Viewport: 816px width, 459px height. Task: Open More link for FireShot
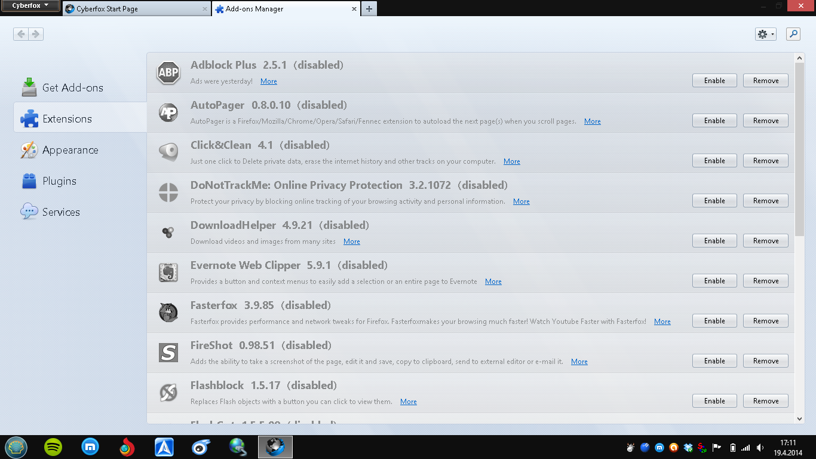579,362
